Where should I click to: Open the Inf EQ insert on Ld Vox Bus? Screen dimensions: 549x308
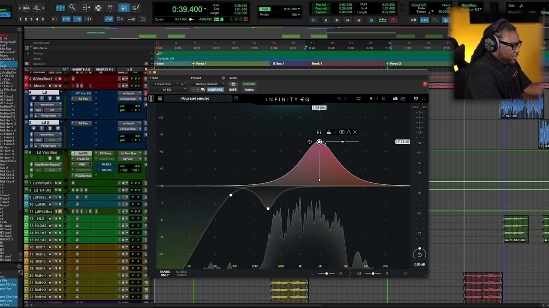click(83, 153)
